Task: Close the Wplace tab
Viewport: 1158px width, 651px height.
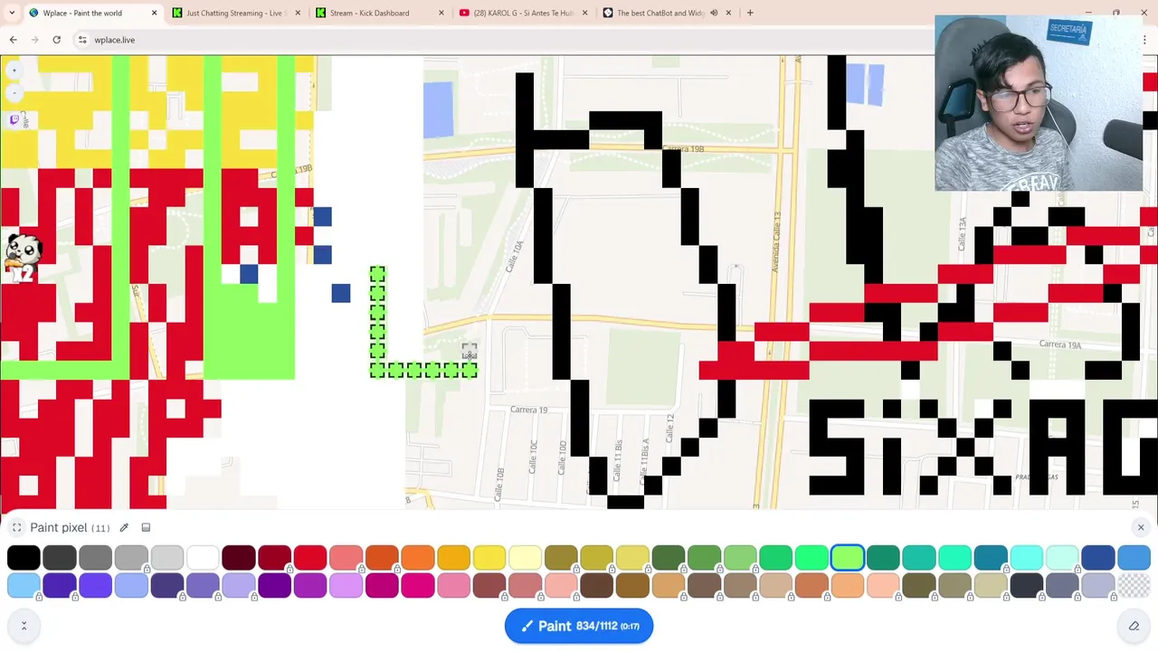Action: click(154, 13)
